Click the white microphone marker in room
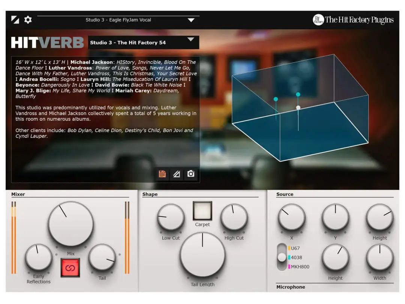The image size is (405, 304). tap(298, 107)
